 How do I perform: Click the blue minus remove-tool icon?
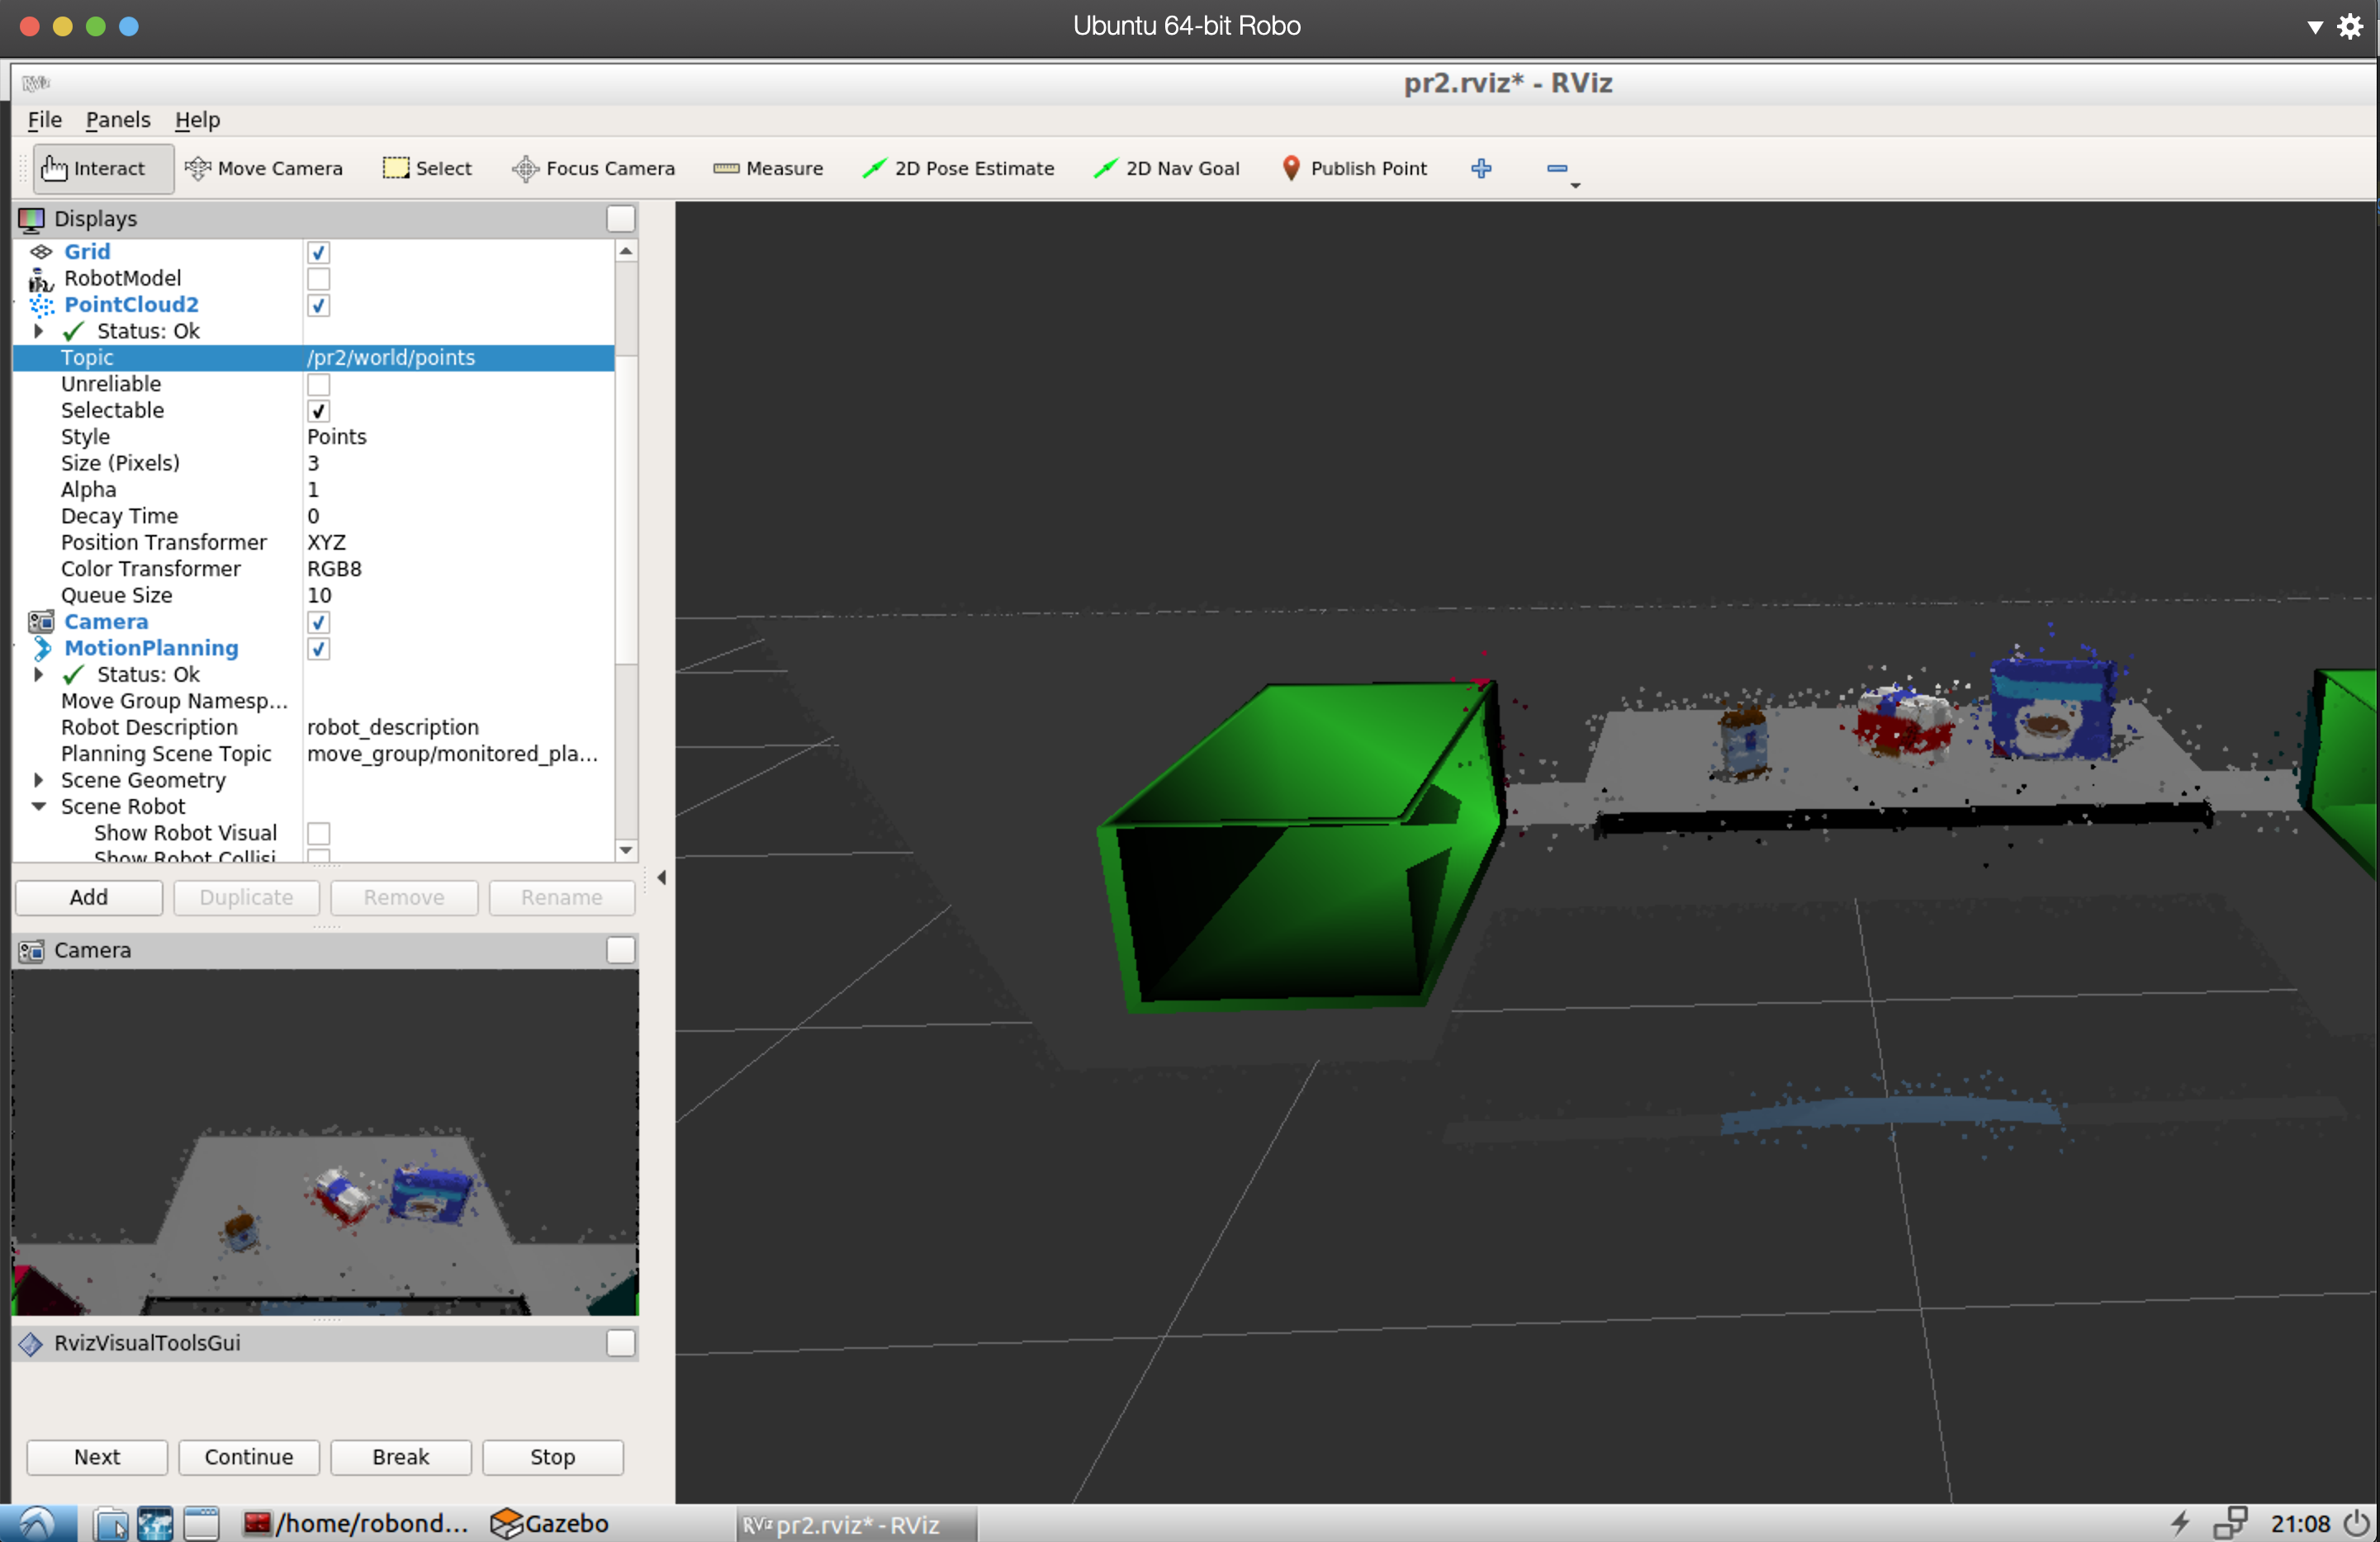coord(1556,168)
